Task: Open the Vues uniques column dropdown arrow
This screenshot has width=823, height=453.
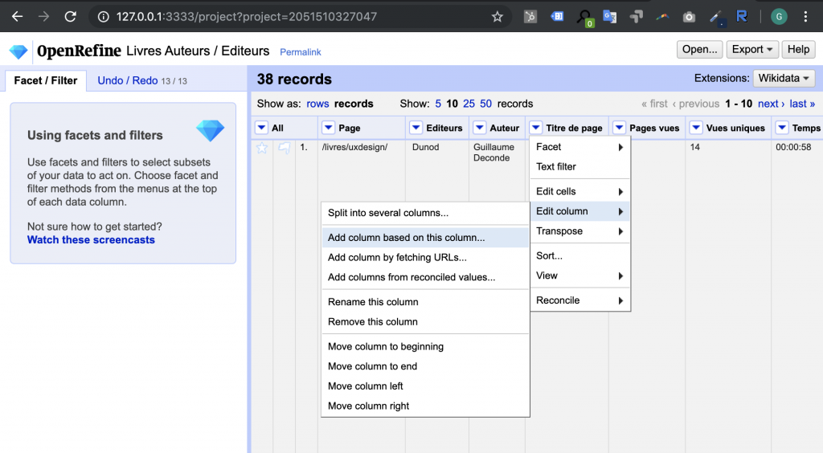Action: (x=696, y=128)
